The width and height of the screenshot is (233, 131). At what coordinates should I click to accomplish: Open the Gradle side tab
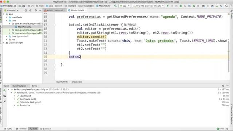tap(232, 15)
